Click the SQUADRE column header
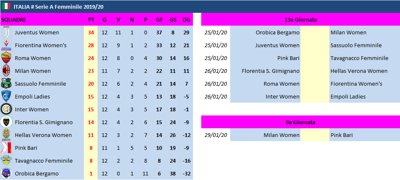 [14, 20]
